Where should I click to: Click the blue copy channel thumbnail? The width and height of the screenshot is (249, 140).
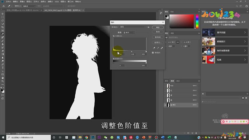coord(168,105)
